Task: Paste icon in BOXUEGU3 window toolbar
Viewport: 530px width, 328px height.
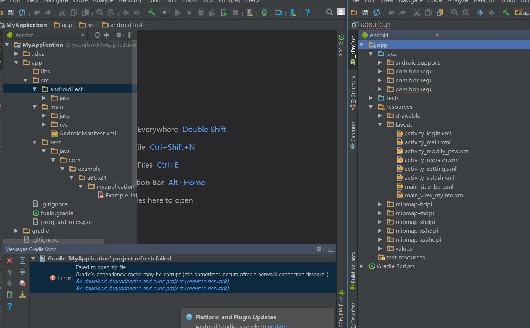Action: coord(440,13)
